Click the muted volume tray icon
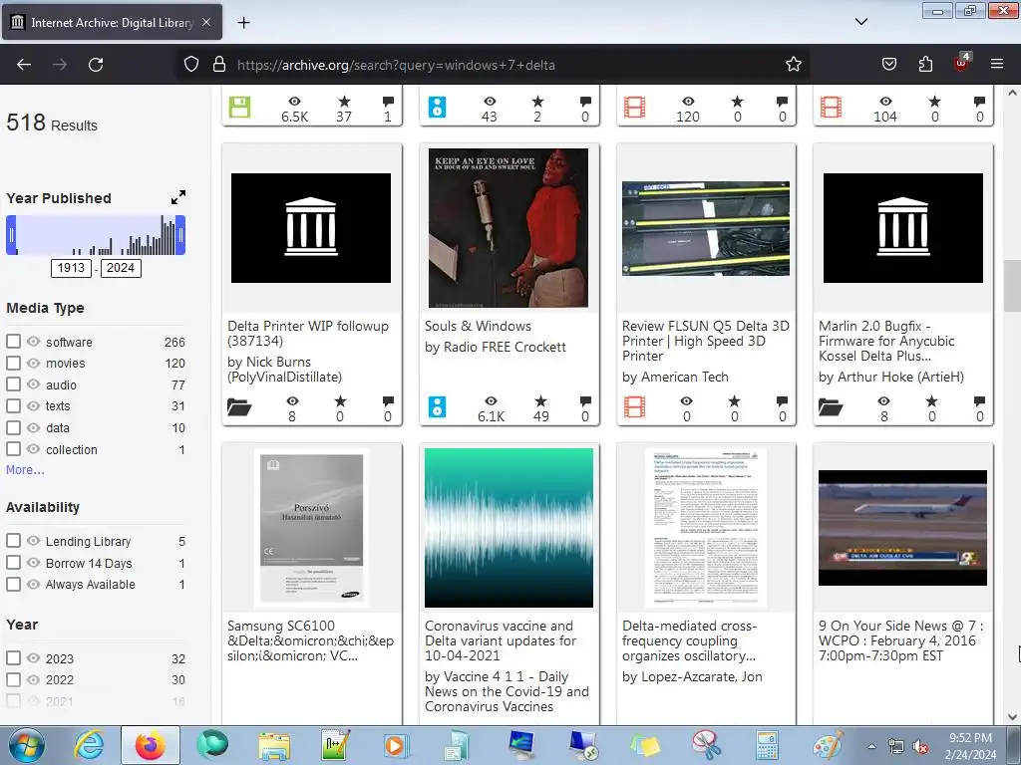This screenshot has width=1021, height=765. pyautogui.click(x=920, y=747)
